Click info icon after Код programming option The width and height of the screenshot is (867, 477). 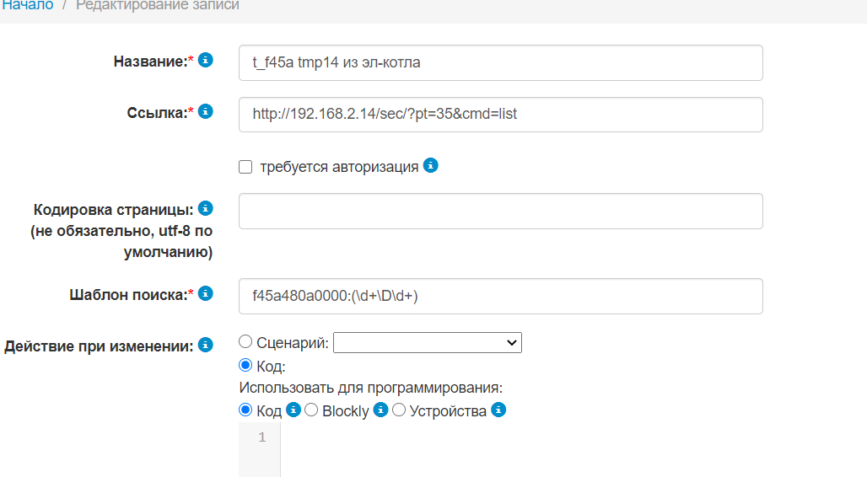pos(293,410)
